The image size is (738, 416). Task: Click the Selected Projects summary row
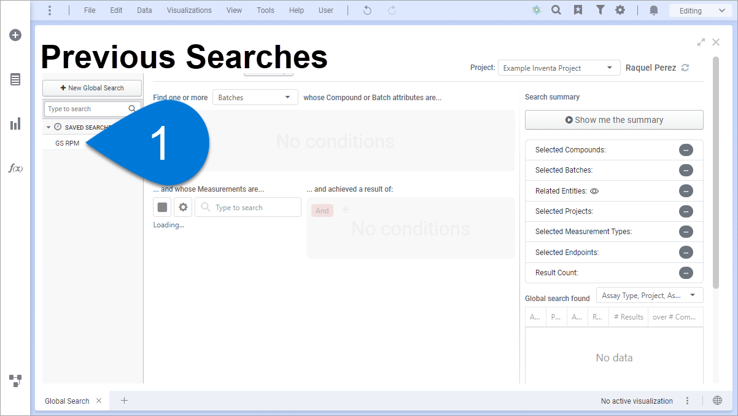click(614, 211)
